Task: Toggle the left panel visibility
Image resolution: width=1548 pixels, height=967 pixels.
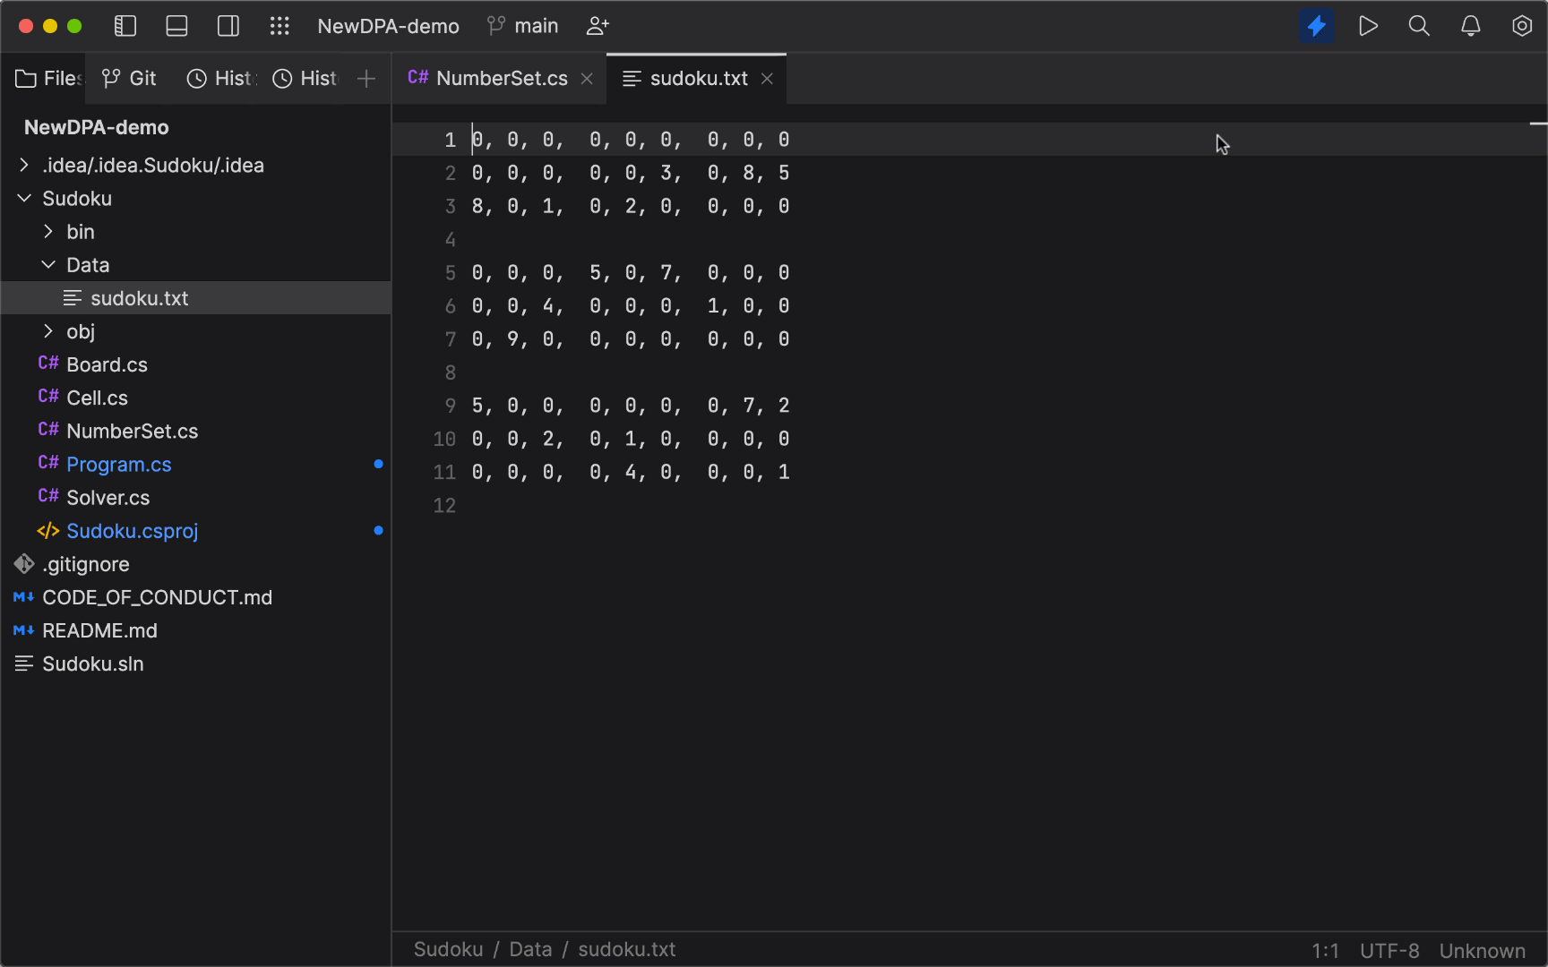Action: coord(125,26)
